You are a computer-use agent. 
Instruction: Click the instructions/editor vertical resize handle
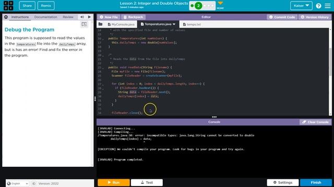(x=95, y=99)
